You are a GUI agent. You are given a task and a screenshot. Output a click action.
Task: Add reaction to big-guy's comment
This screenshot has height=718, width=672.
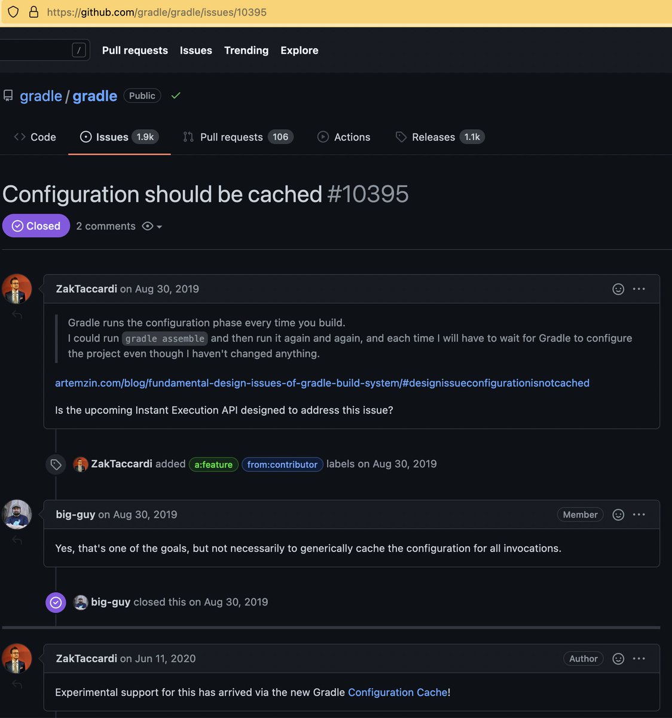[x=618, y=515]
